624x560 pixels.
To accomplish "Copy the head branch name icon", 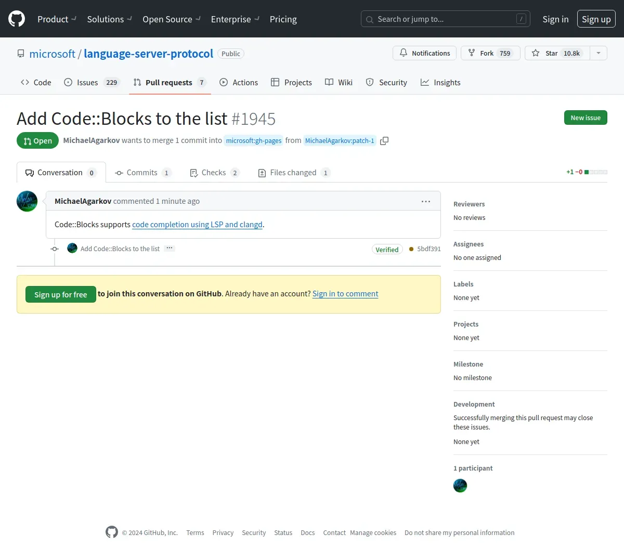I will click(384, 140).
